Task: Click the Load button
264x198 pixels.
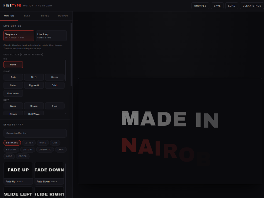Action: coord(232,6)
